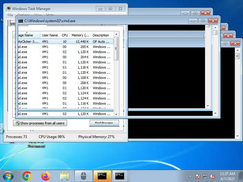Sort processes by Image Name column
This screenshot has height=182, width=243.
tap(26, 35)
